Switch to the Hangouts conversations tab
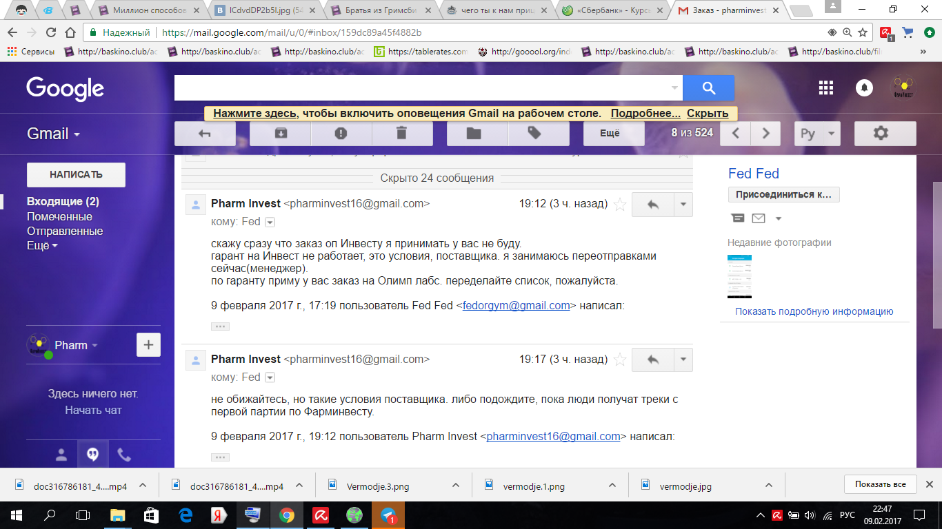The image size is (942, 529). (92, 455)
